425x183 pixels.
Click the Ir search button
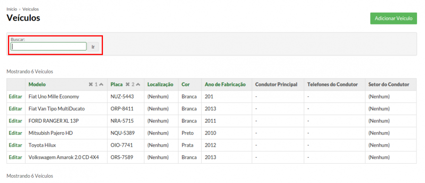93,47
